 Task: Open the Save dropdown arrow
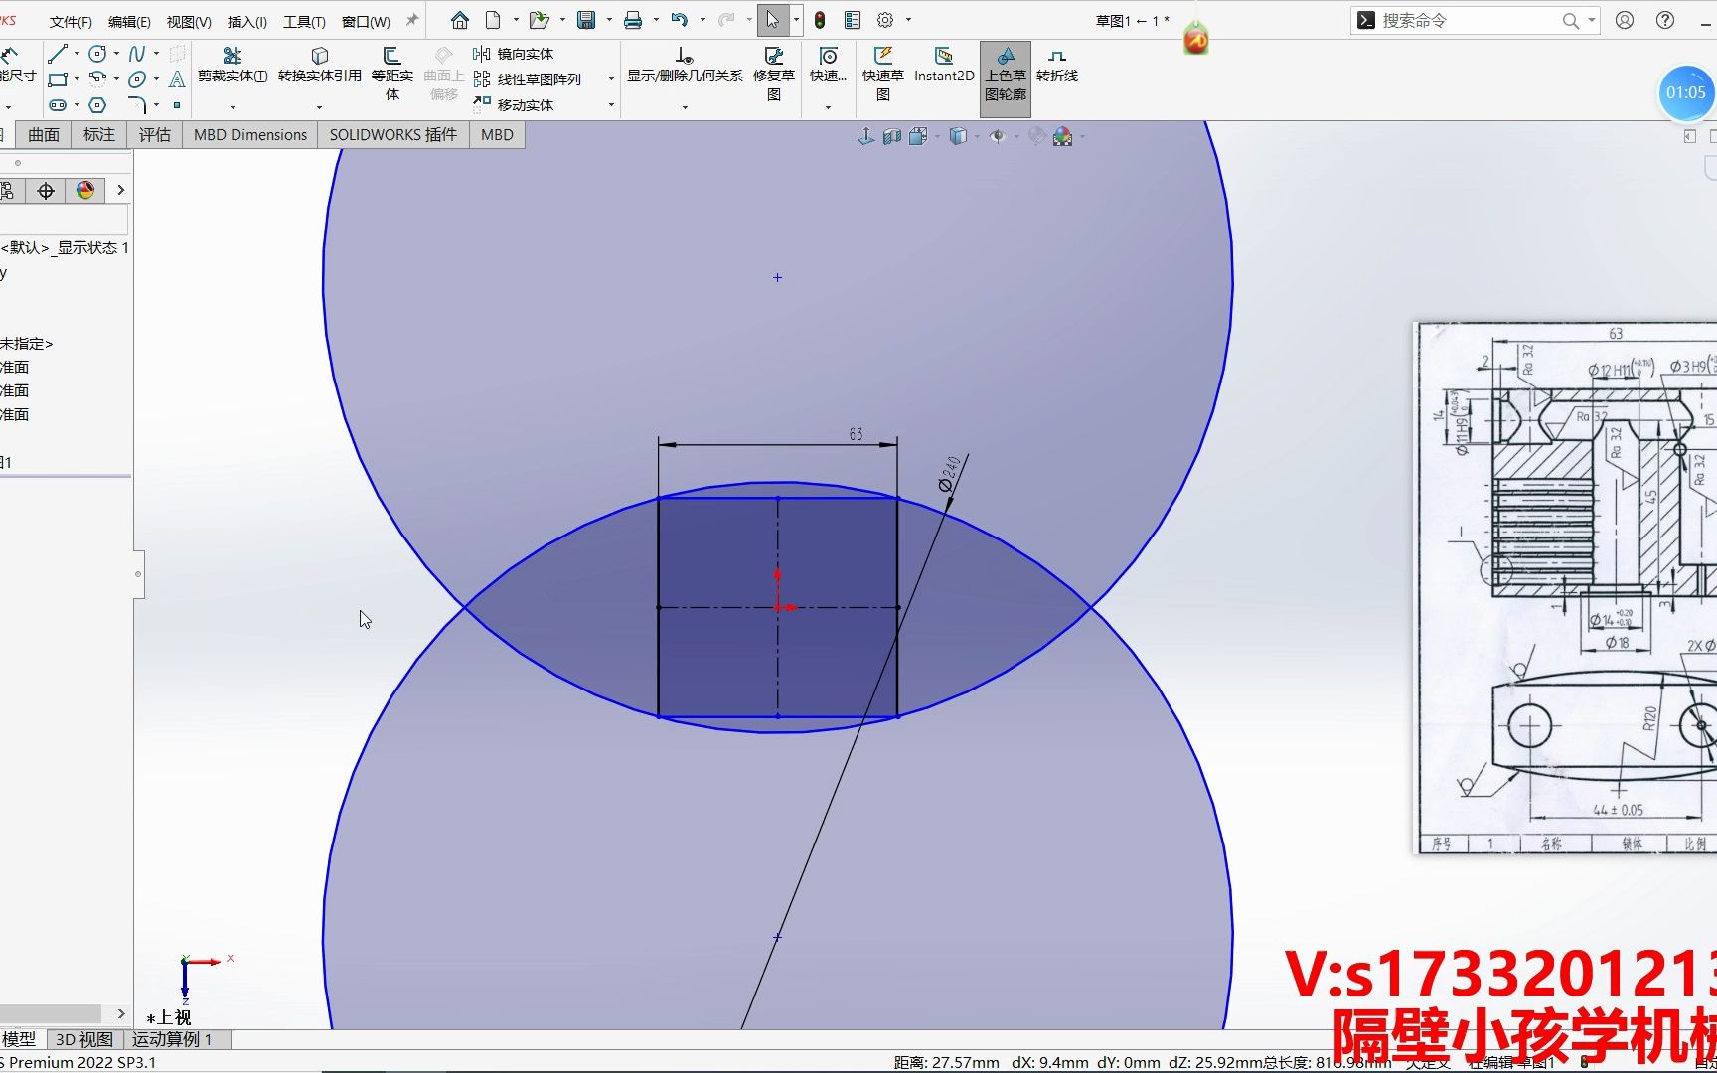(609, 20)
